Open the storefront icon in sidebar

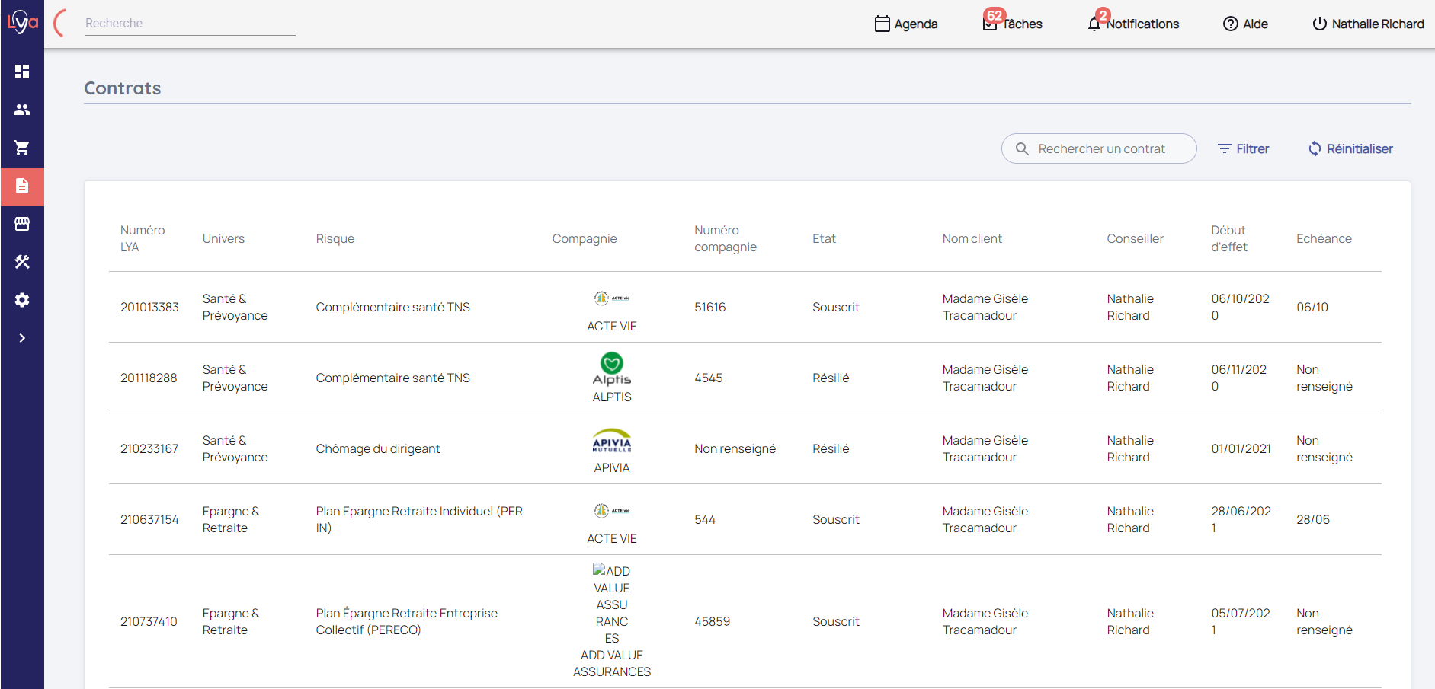(22, 224)
